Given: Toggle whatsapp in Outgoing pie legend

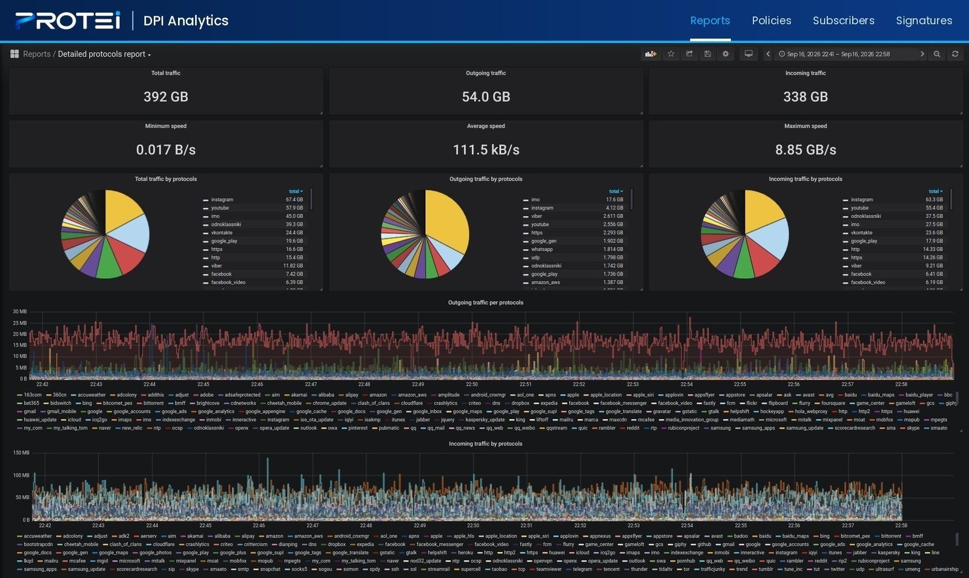Looking at the screenshot, I should [x=542, y=249].
